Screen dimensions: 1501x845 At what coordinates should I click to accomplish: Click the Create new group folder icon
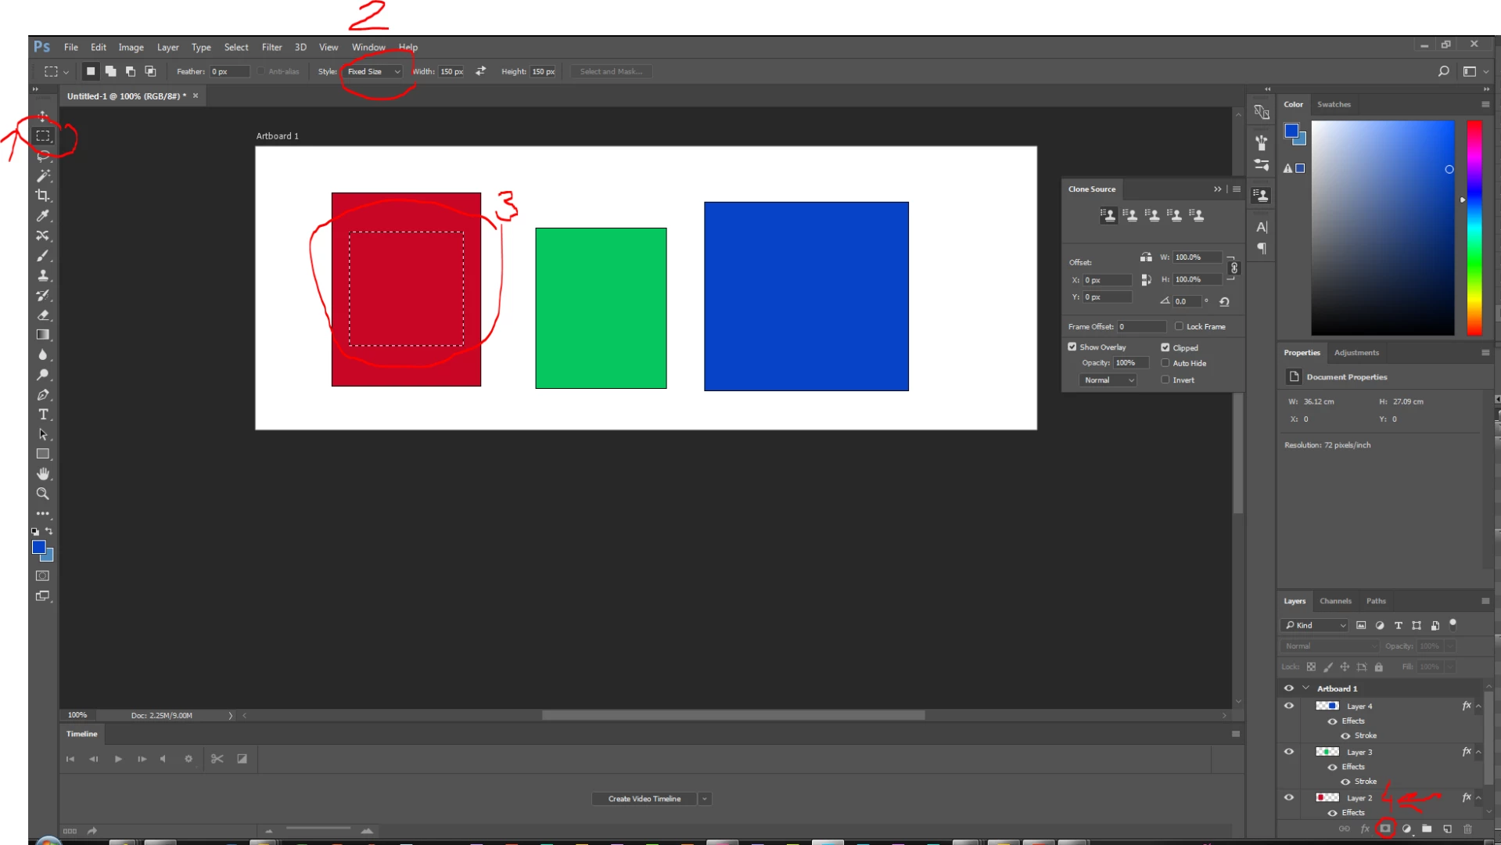[x=1427, y=829]
